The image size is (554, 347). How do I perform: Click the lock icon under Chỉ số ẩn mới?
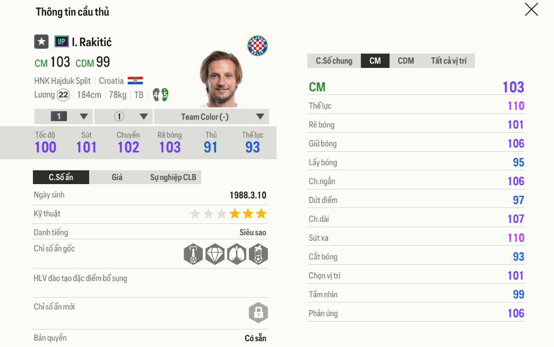(258, 313)
